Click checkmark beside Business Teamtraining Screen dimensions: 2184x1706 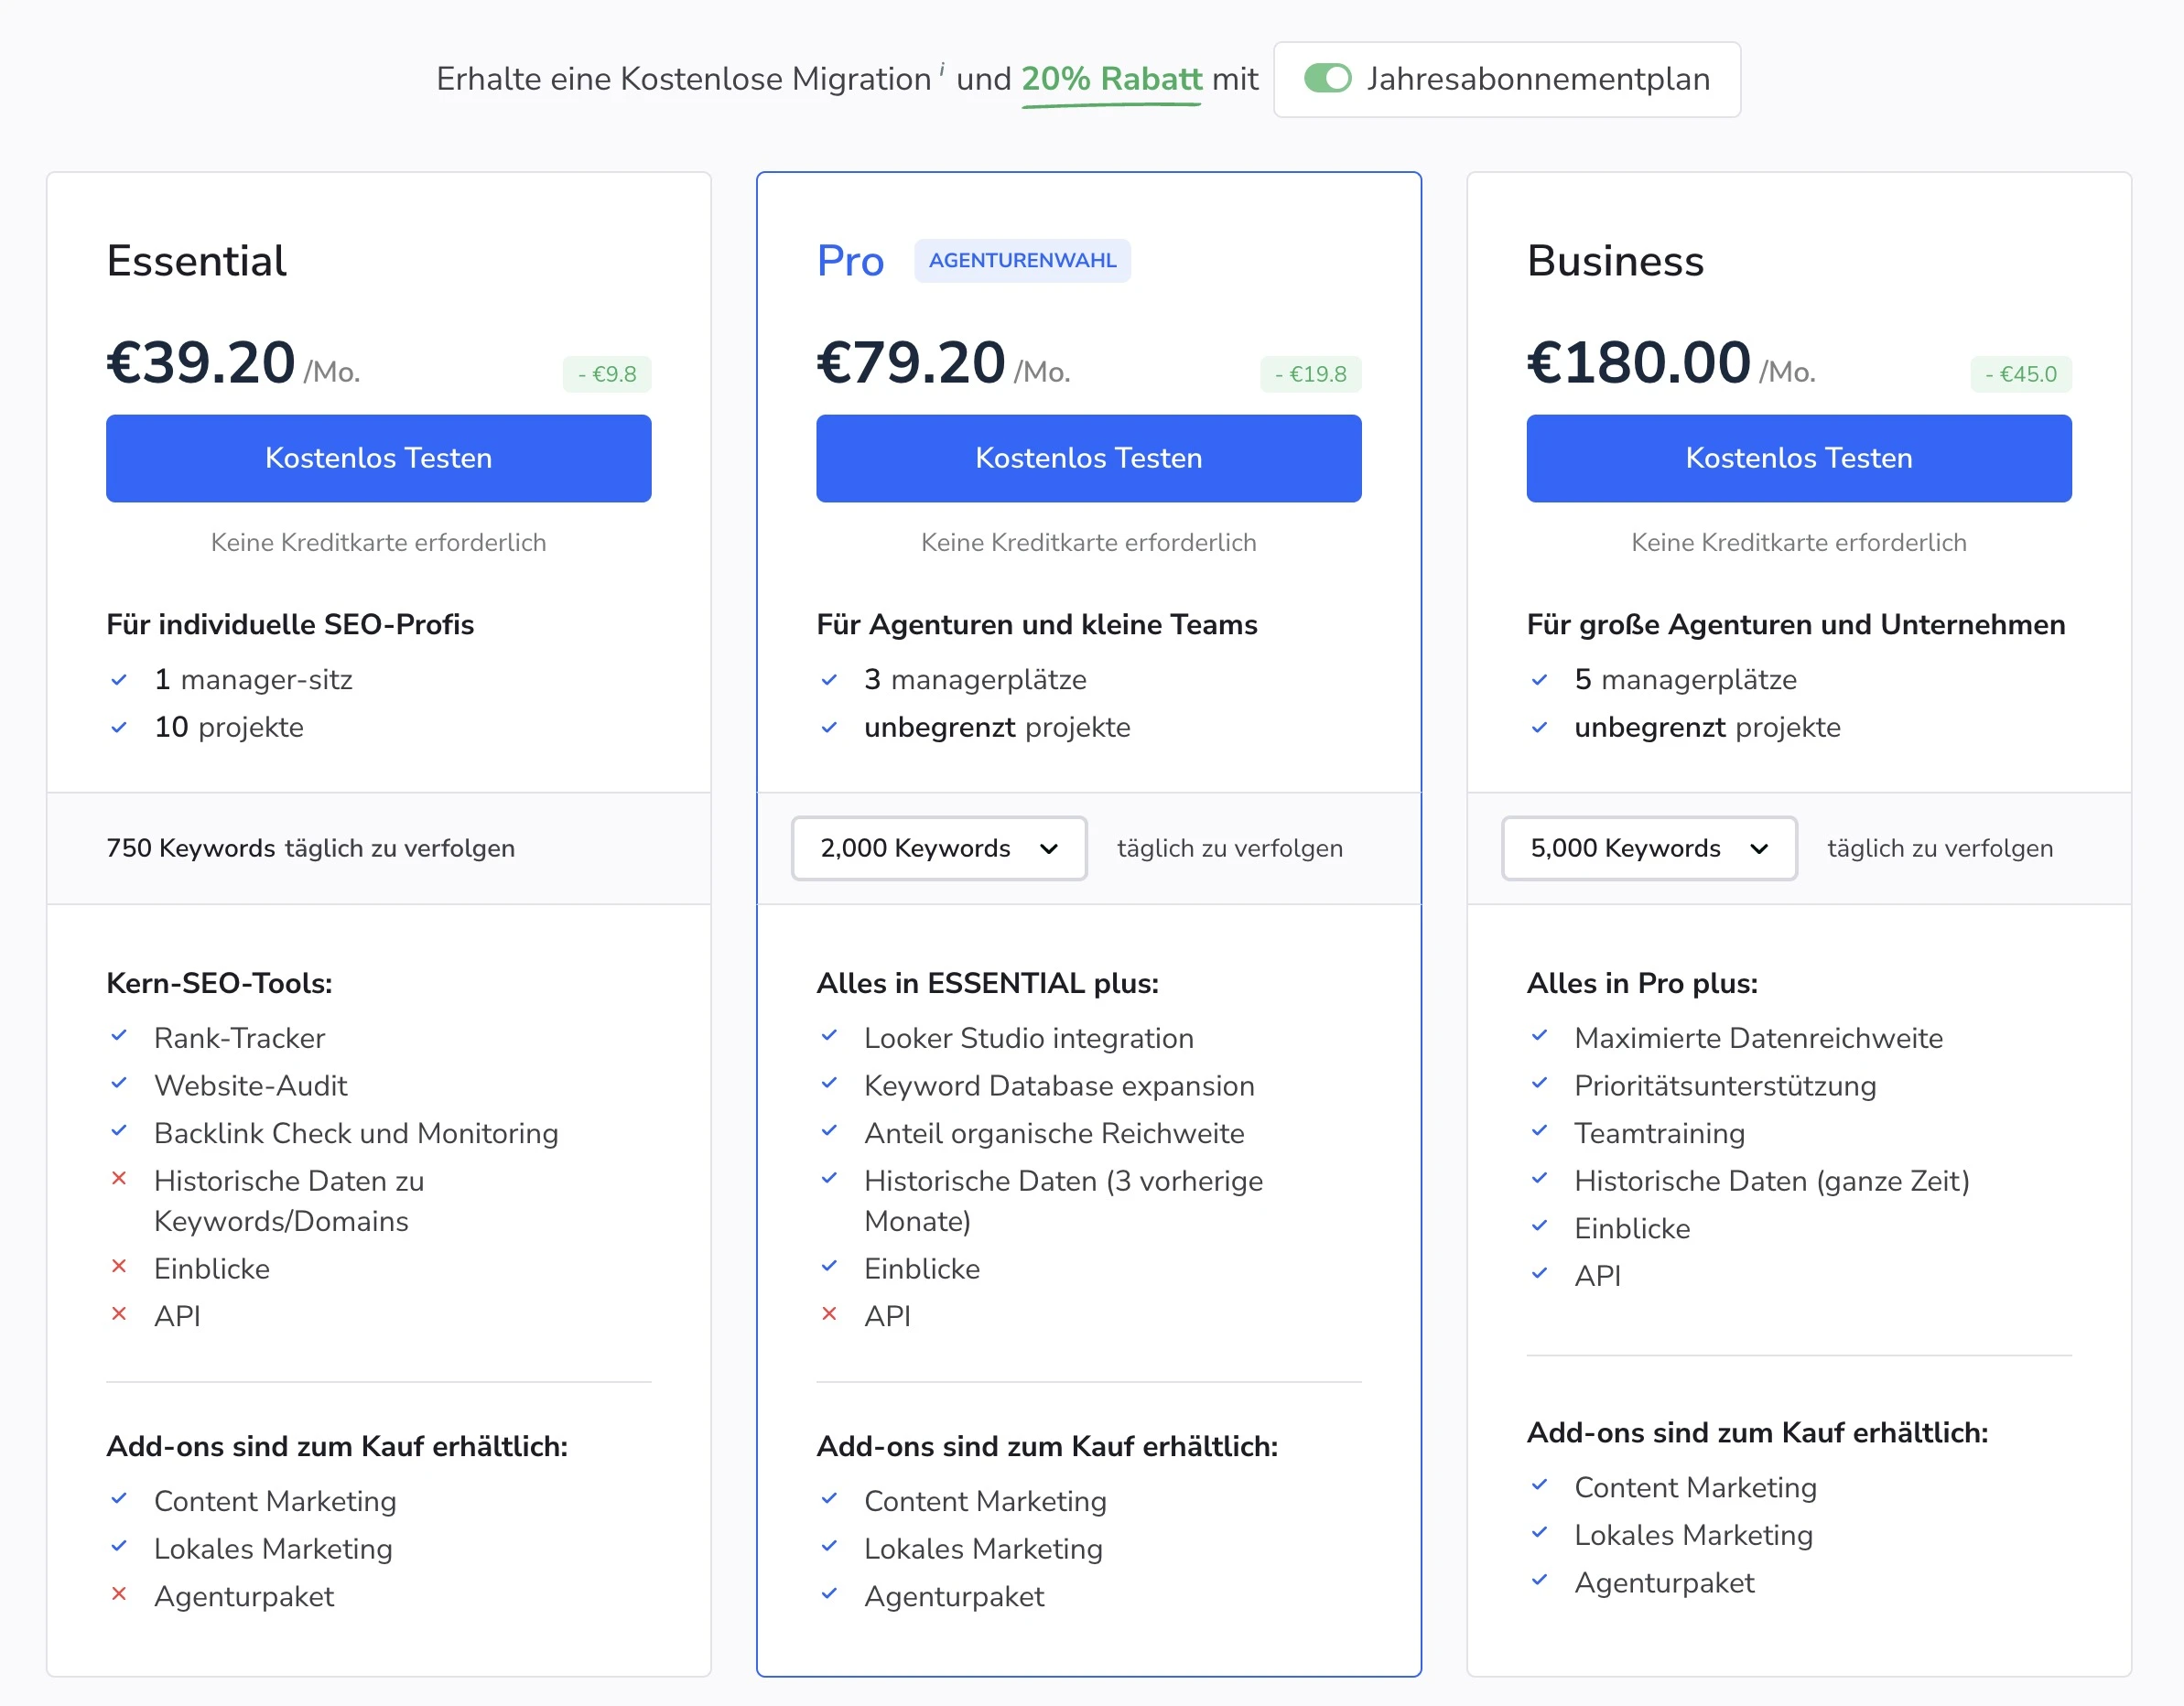tap(1539, 1131)
